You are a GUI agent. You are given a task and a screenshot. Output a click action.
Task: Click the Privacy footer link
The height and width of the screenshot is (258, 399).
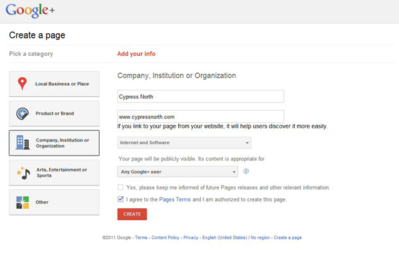pyautogui.click(x=191, y=237)
